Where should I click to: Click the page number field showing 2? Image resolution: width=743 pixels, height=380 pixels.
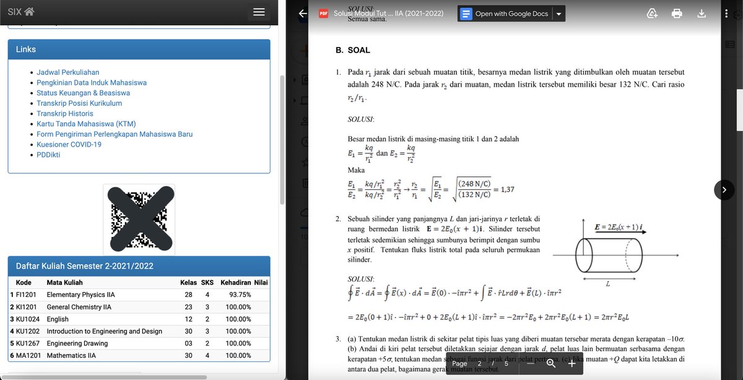point(480,364)
